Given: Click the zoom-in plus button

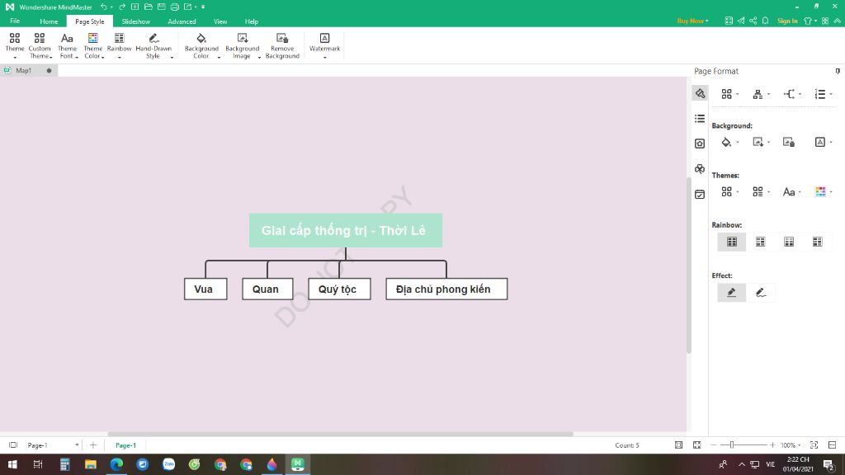Looking at the screenshot, I should pos(772,444).
